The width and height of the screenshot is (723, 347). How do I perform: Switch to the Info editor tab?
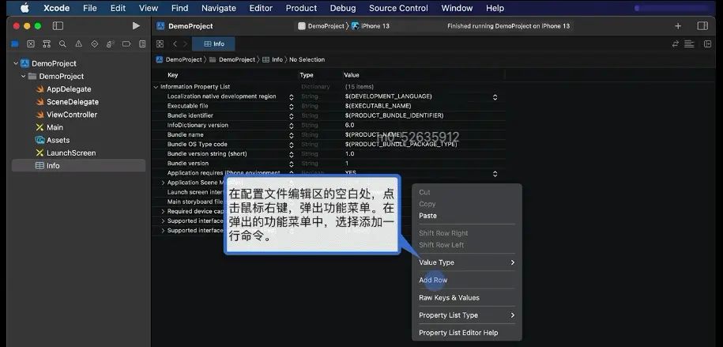tap(213, 43)
